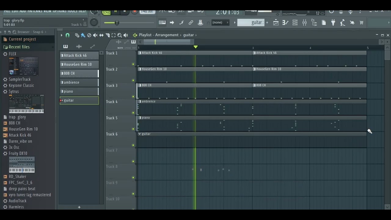Open the FILE menu

(x=7, y=11)
